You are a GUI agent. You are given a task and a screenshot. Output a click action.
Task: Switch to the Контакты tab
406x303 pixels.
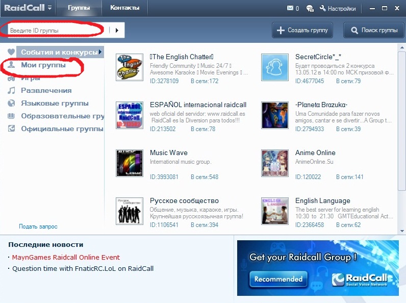[x=124, y=8]
